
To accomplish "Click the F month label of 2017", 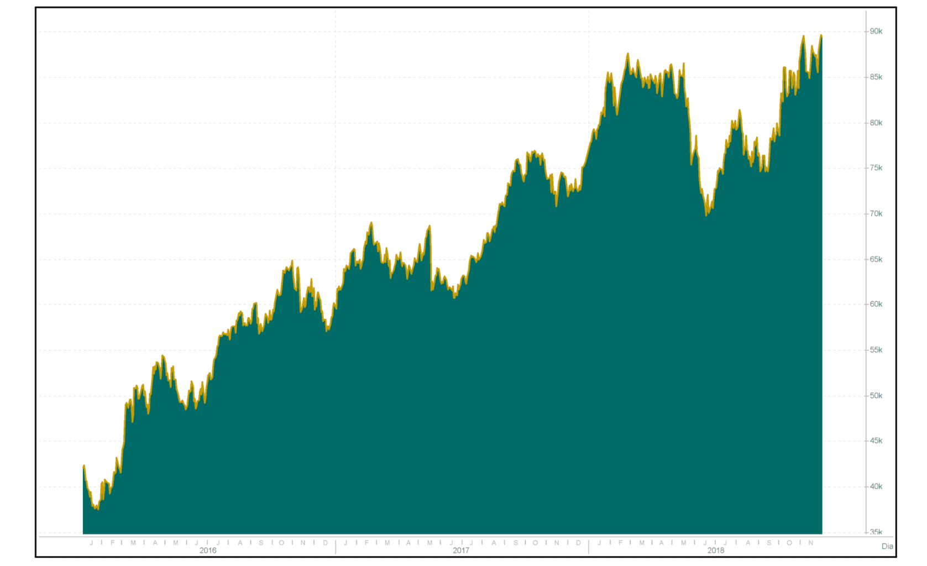I will [x=366, y=543].
